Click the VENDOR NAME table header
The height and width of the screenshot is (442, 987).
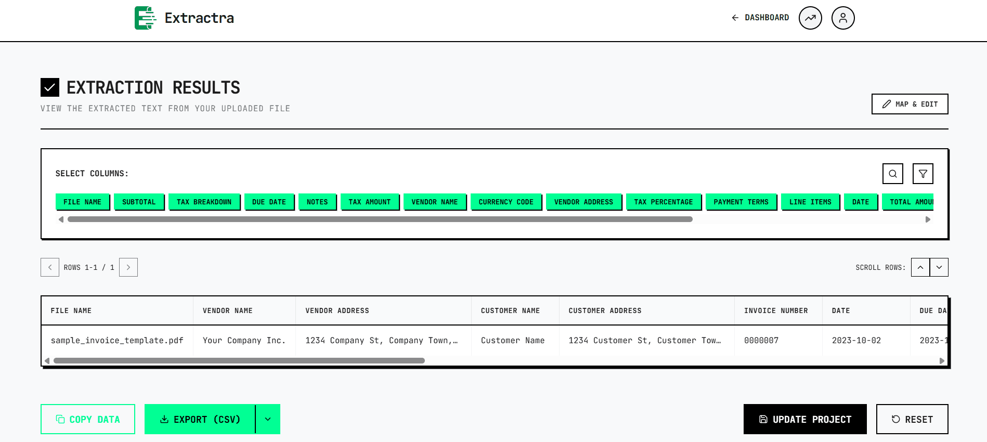point(244,310)
